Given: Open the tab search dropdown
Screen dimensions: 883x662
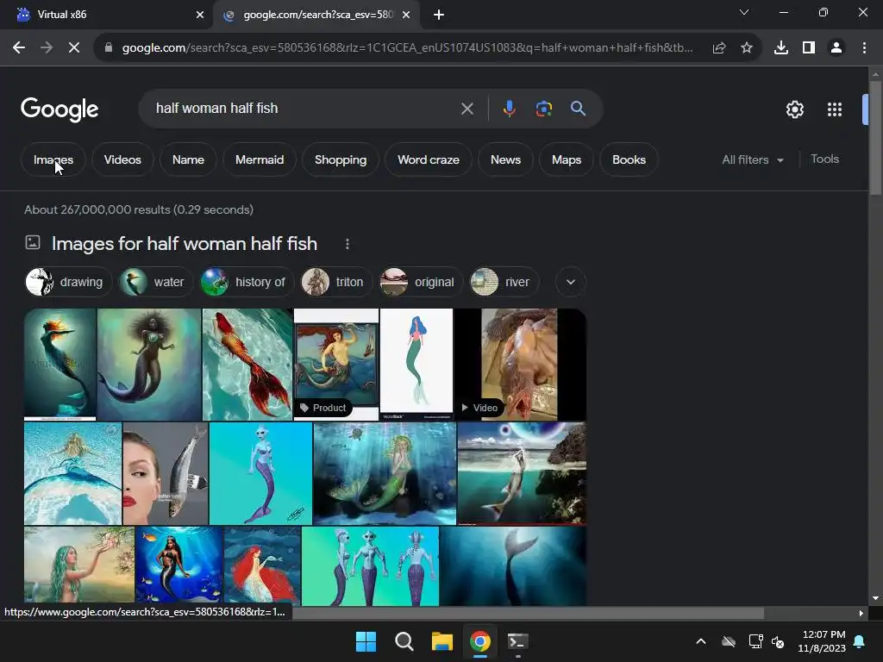Looking at the screenshot, I should point(744,12).
